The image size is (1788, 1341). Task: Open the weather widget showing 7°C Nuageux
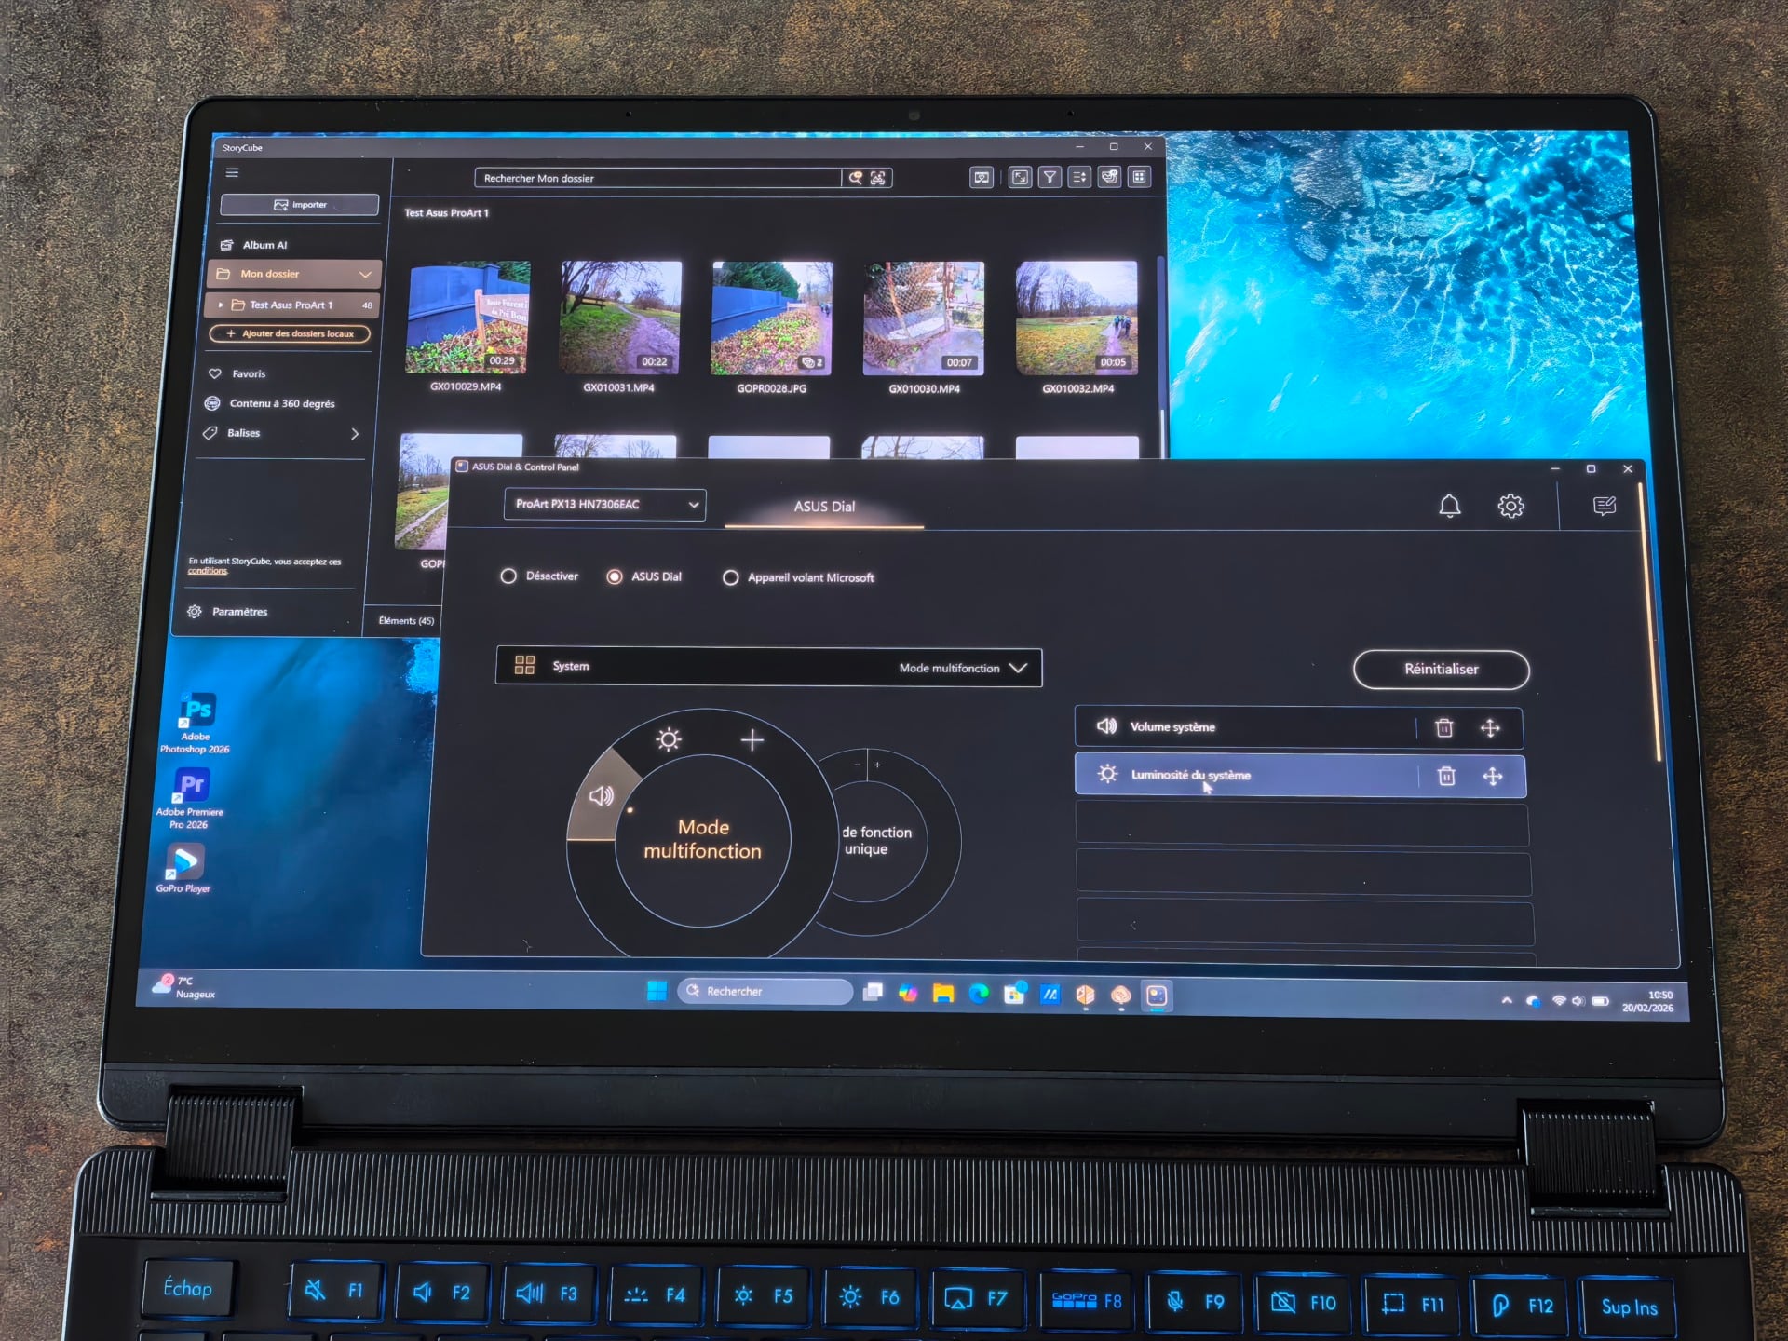(184, 987)
